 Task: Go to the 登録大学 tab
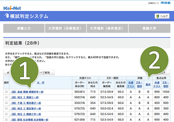tap(149, 28)
